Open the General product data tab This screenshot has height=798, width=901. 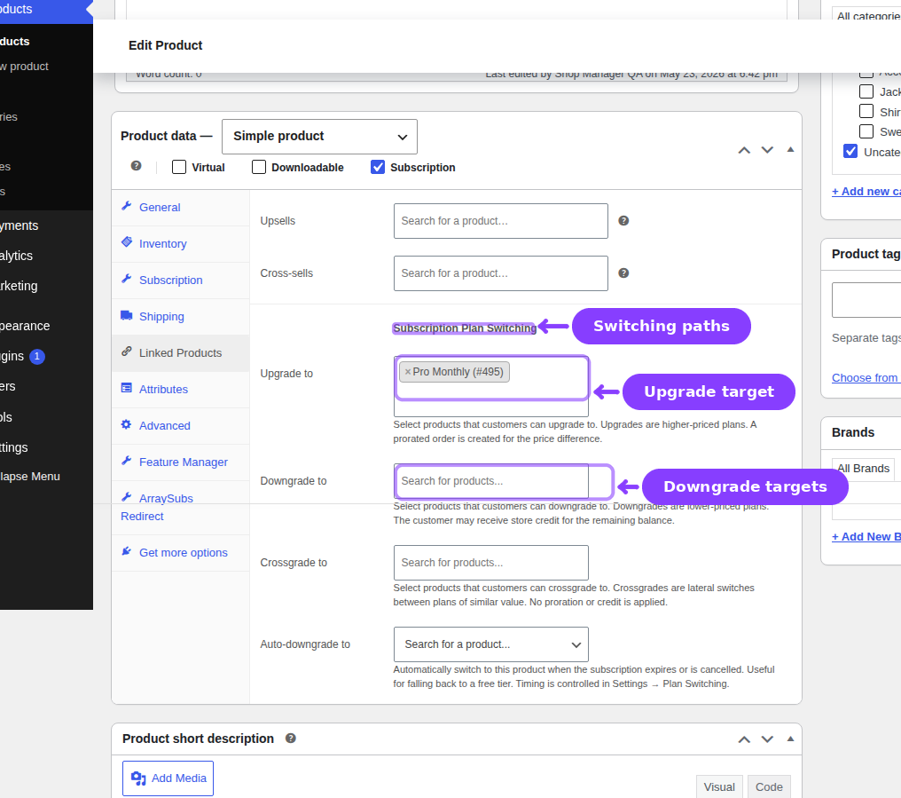(x=181, y=208)
